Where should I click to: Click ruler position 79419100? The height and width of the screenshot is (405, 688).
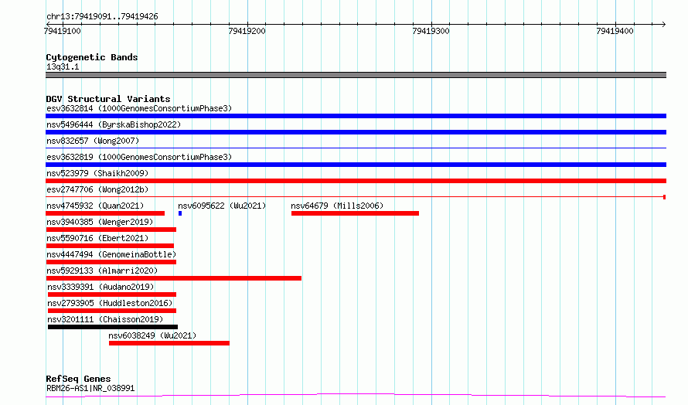(63, 31)
